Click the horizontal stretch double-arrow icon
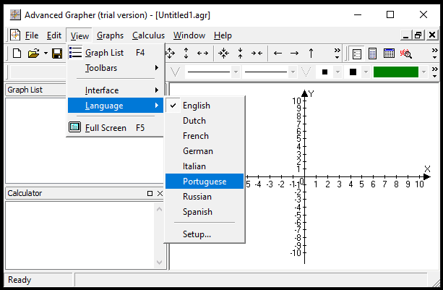 [x=202, y=53]
